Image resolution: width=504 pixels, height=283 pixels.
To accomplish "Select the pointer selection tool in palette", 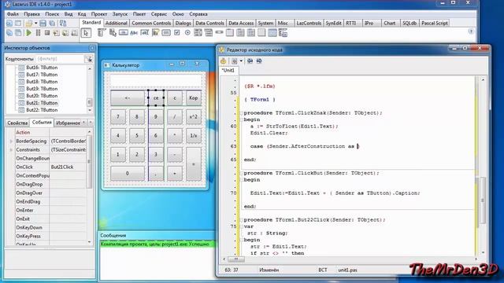I will [x=86, y=33].
